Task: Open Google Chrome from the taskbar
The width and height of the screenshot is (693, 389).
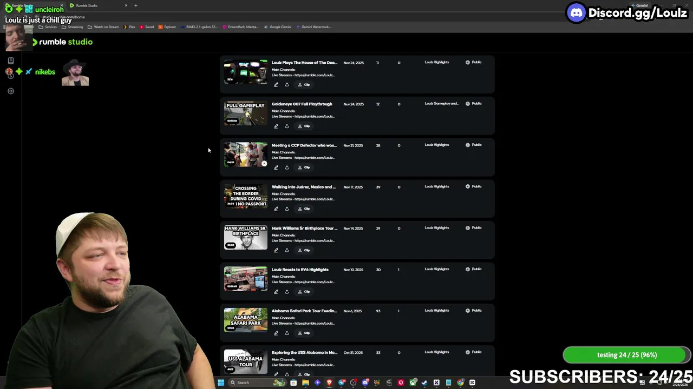Action: coord(460,383)
